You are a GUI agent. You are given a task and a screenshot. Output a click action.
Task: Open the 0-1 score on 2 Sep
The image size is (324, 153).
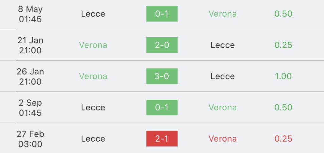point(162,108)
